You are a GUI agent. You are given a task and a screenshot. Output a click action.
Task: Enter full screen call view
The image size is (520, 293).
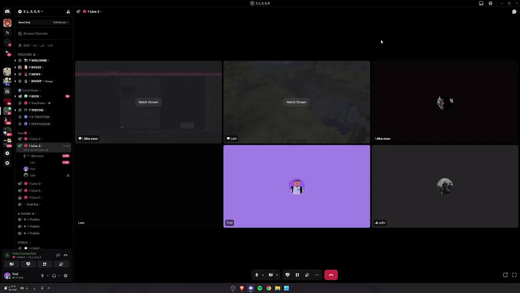514,275
